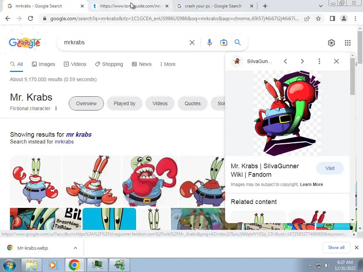Image resolution: width=363 pixels, height=272 pixels.
Task: Bookmark this tab with the star
Action: [318, 18]
